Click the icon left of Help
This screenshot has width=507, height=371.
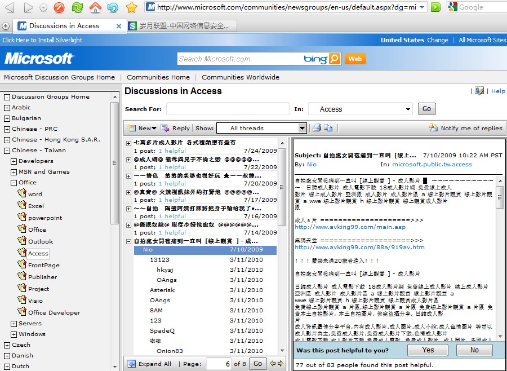[479, 91]
